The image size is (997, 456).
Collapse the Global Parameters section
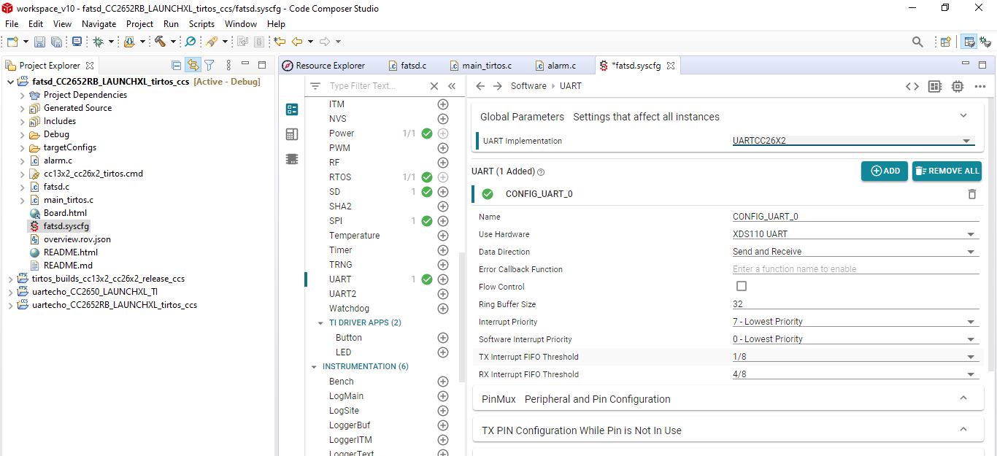[x=963, y=116]
